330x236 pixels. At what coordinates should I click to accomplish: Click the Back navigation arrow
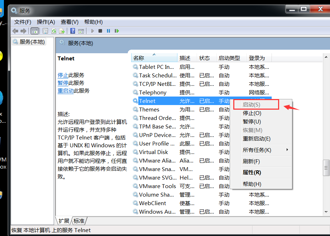tap(15, 31)
